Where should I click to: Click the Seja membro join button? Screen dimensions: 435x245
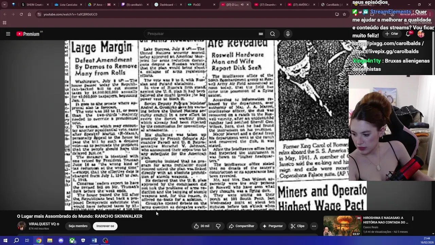click(x=78, y=226)
